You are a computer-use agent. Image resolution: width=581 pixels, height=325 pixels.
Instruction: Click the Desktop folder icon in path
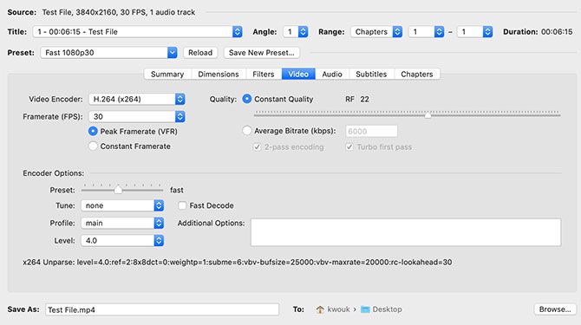(x=365, y=309)
